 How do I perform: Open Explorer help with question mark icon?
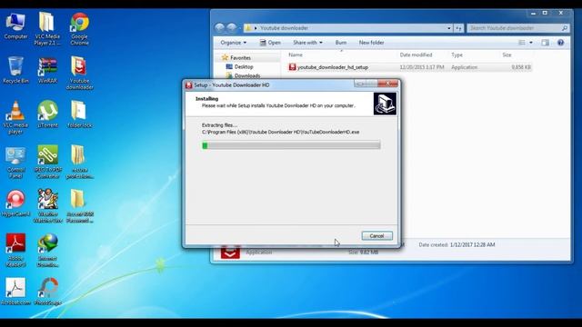(560, 43)
